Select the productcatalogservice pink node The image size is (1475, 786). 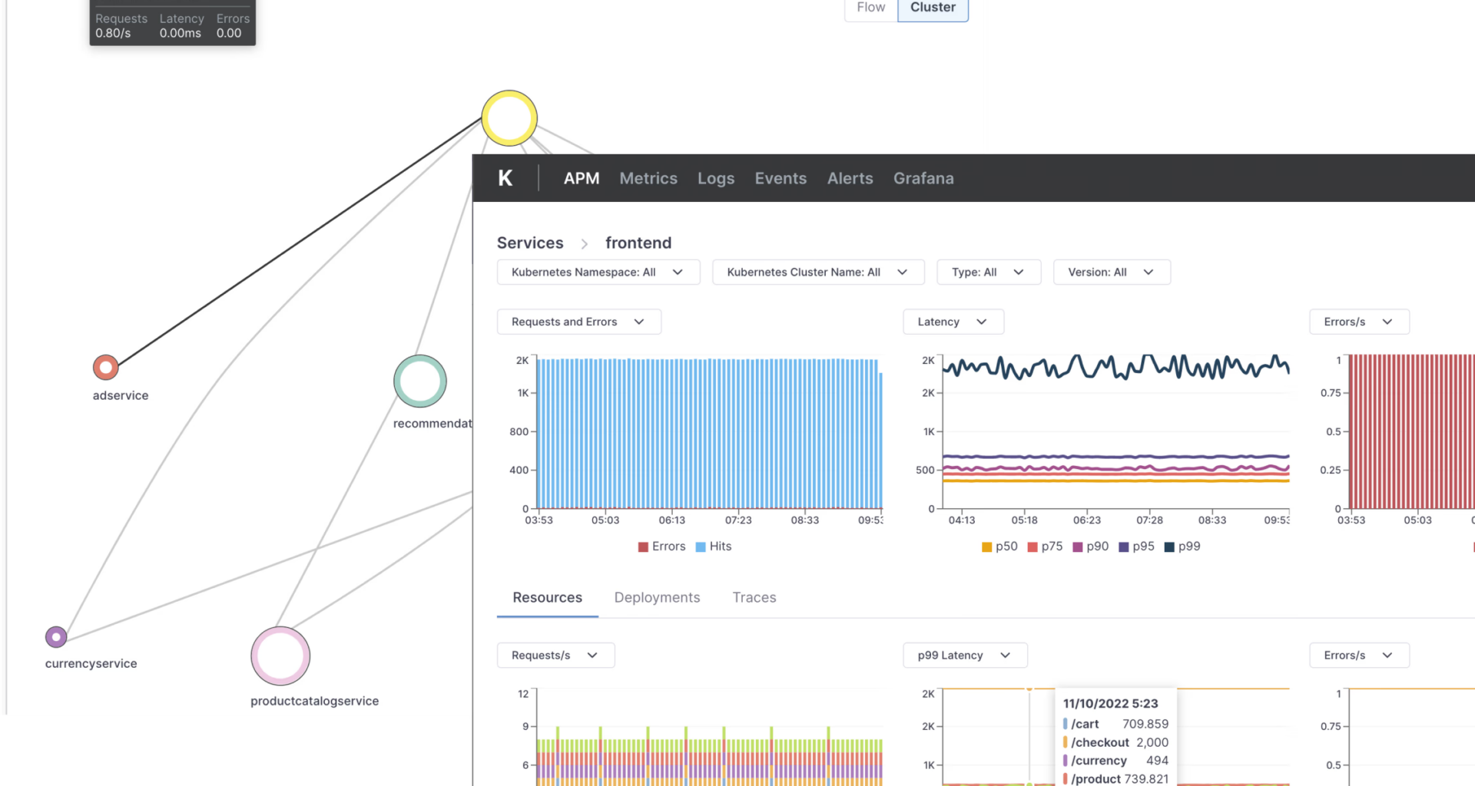pyautogui.click(x=280, y=656)
